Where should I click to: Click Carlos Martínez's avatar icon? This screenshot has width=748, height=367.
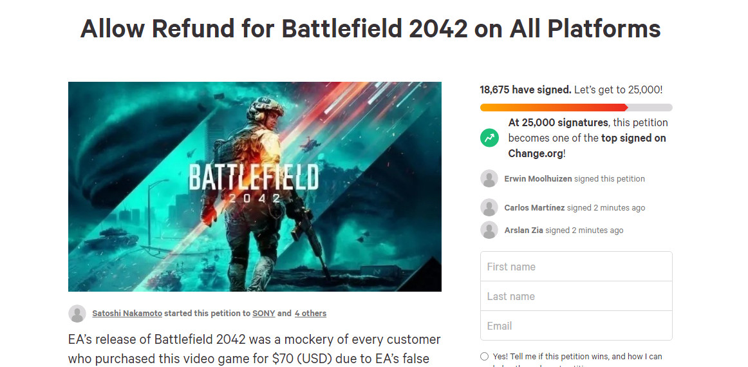point(489,207)
